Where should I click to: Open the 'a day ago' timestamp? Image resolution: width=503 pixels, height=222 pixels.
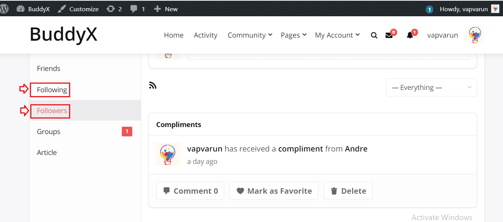coord(202,162)
